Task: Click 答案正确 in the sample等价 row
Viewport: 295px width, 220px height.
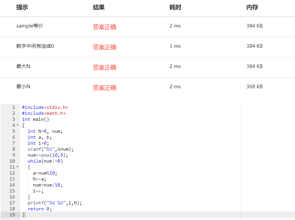Action: click(104, 27)
